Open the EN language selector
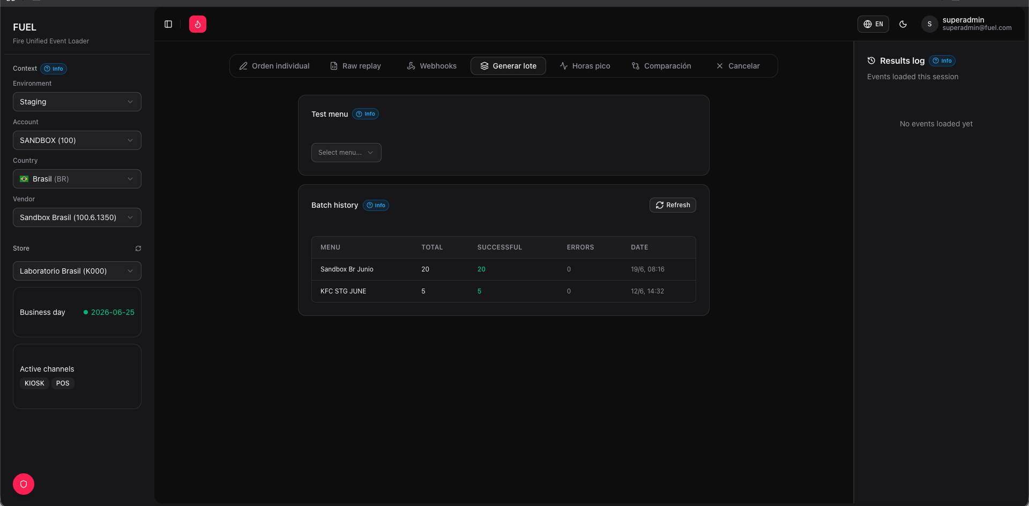The height and width of the screenshot is (506, 1029). pyautogui.click(x=873, y=24)
